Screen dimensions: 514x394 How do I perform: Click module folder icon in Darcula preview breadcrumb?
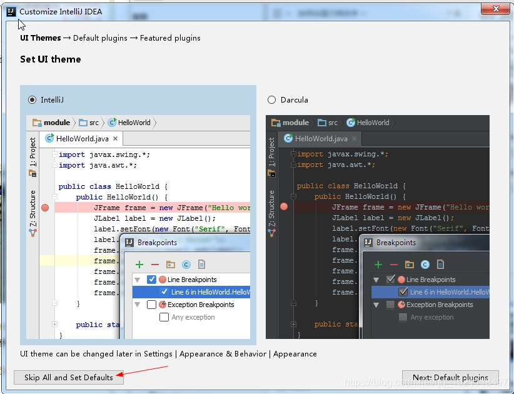(276, 123)
